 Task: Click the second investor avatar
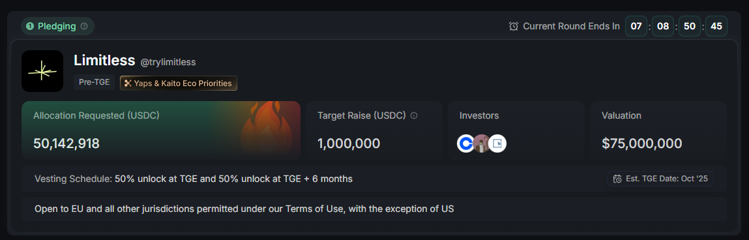tap(482, 143)
